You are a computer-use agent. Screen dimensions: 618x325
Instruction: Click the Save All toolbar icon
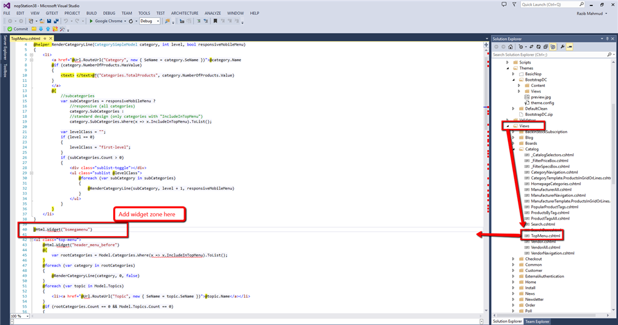pos(56,21)
